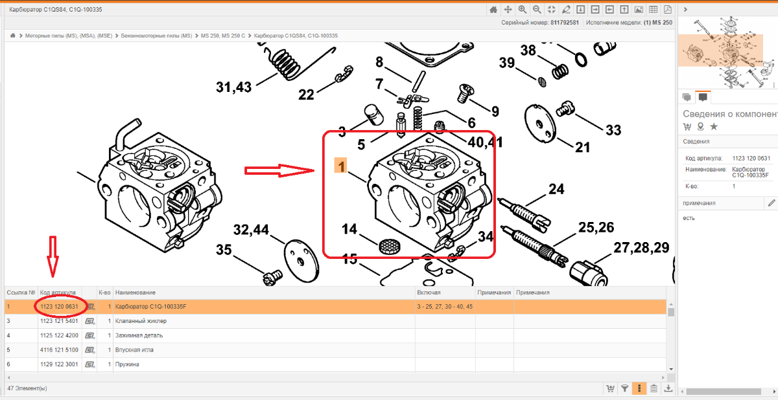Screen dimensions: 778x400
Task: Select row 'Пружина'
Action: click(336, 364)
